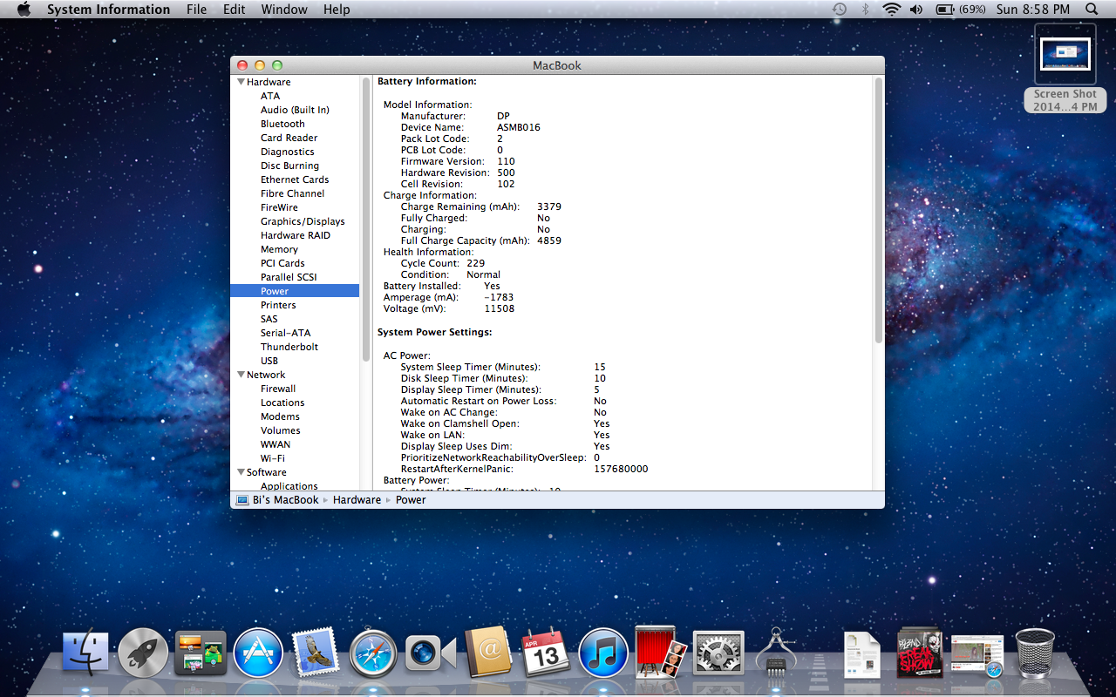Select Graphics/Displays in sidebar
The image size is (1116, 697).
pos(303,221)
